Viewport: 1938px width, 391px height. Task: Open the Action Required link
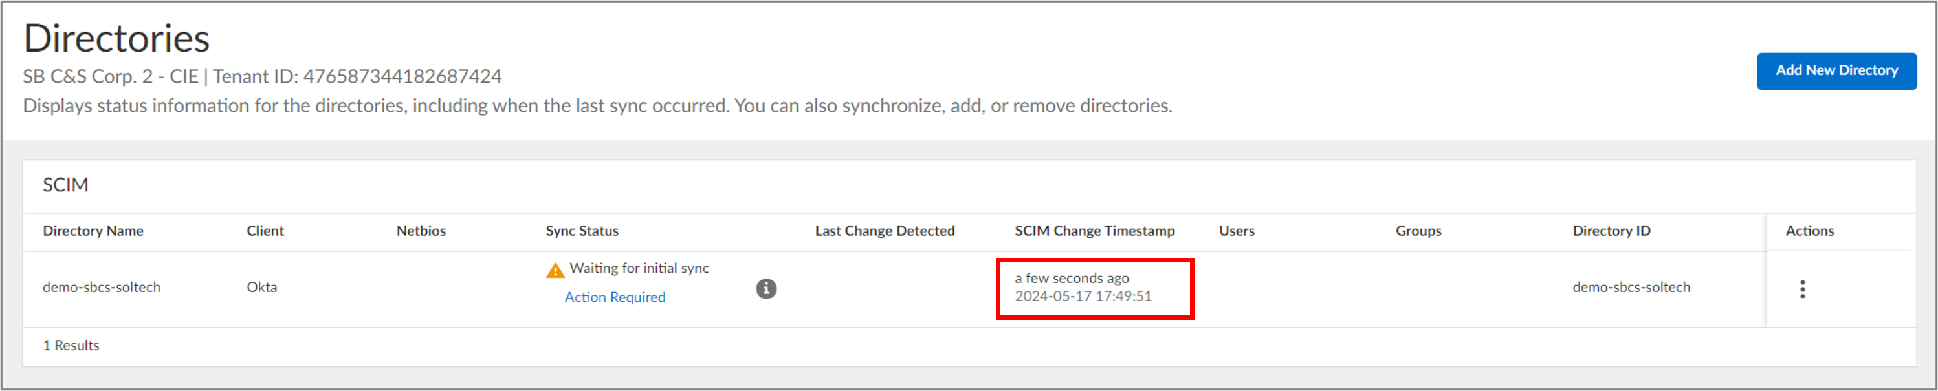(615, 297)
